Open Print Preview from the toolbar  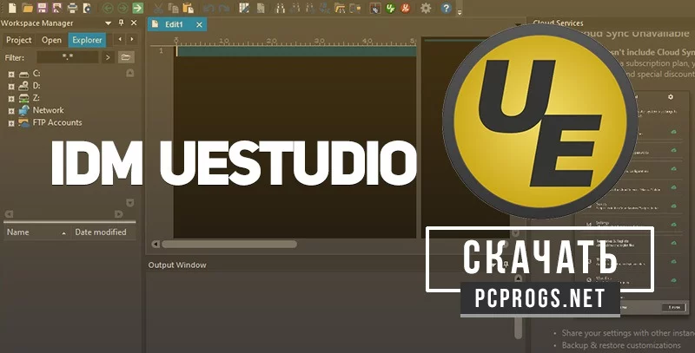click(88, 8)
